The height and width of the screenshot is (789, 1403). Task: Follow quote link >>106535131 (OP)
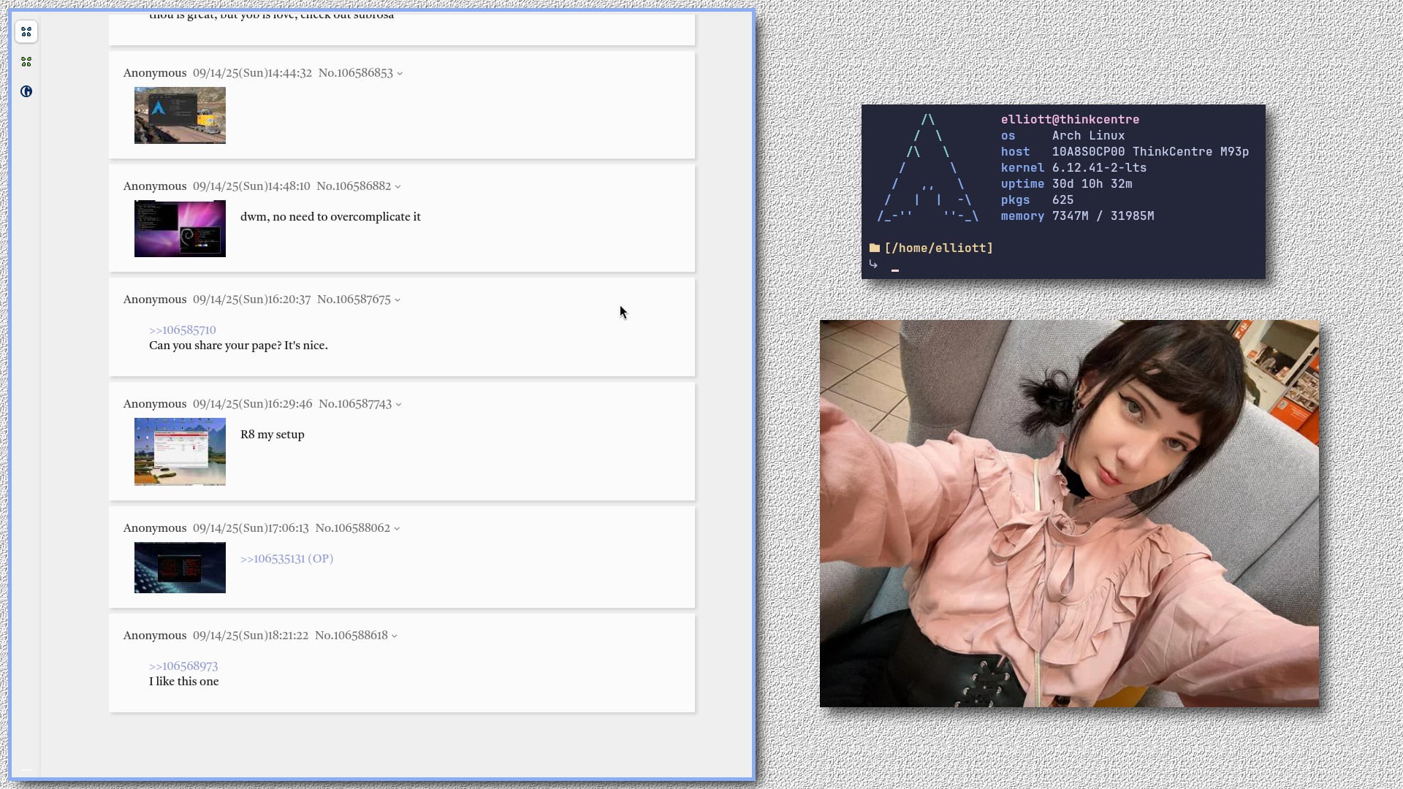(286, 559)
